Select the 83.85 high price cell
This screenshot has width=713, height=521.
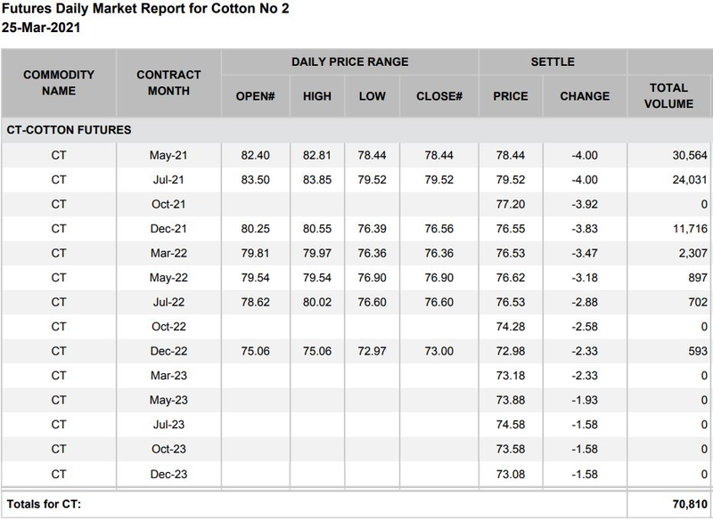click(x=317, y=180)
